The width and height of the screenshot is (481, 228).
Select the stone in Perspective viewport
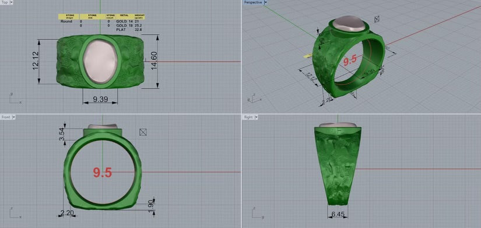(x=350, y=24)
